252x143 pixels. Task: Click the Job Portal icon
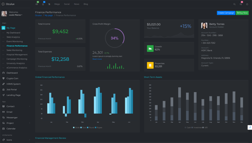click(x=3, y=90)
